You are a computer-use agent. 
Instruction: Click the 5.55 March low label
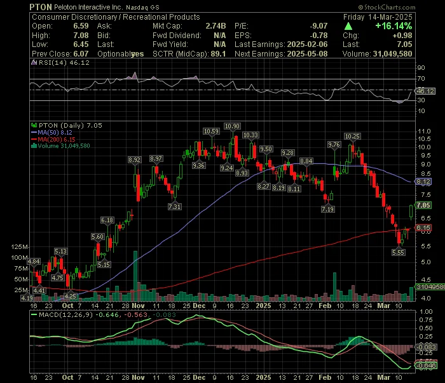pos(398,252)
